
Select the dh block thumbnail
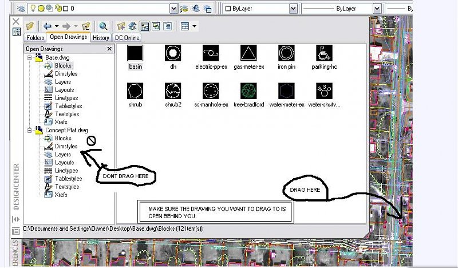tap(173, 53)
